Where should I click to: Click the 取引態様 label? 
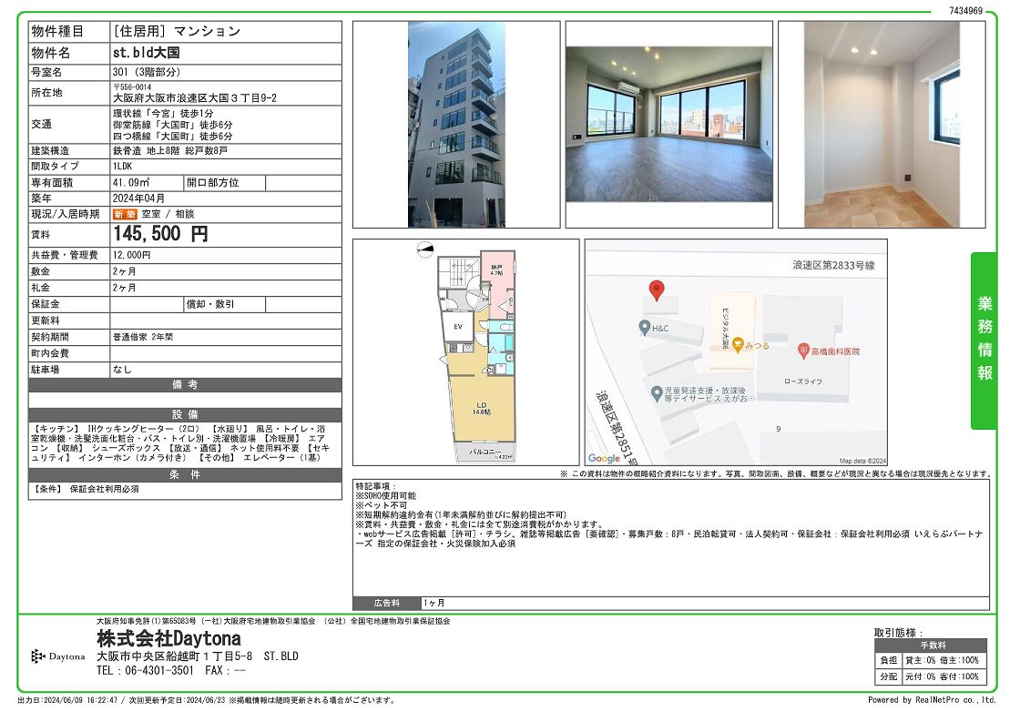(898, 633)
